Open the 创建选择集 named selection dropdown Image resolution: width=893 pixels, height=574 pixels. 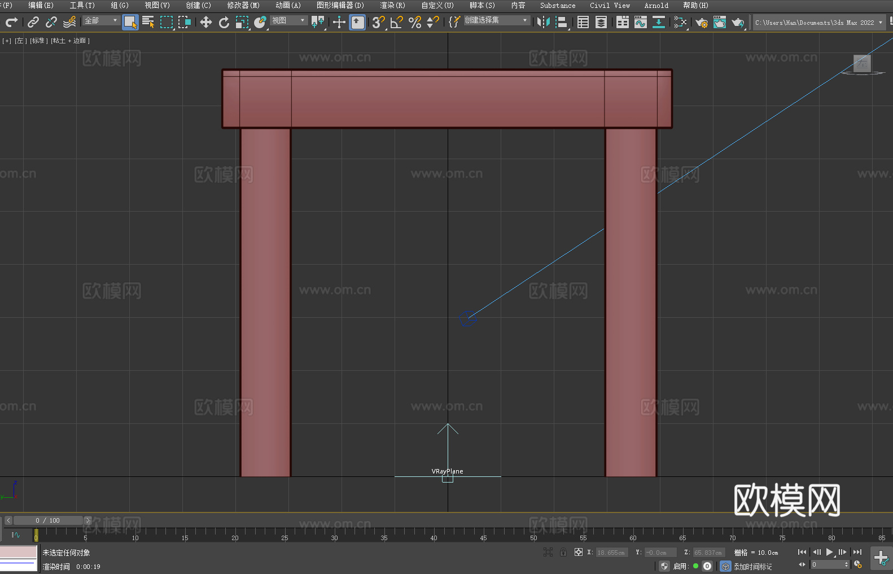pyautogui.click(x=497, y=20)
